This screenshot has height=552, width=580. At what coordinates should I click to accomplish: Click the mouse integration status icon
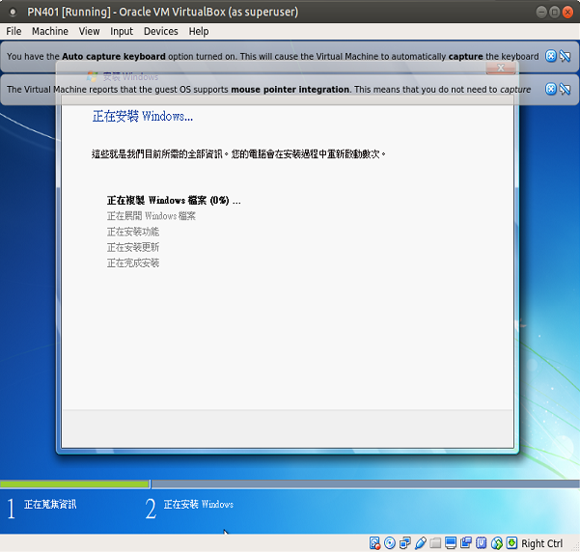click(497, 543)
